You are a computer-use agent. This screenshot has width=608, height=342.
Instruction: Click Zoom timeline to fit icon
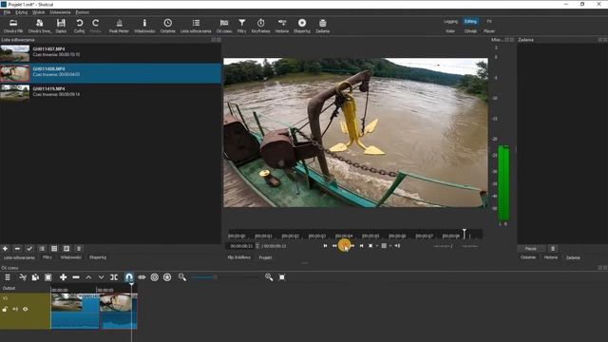(282, 276)
